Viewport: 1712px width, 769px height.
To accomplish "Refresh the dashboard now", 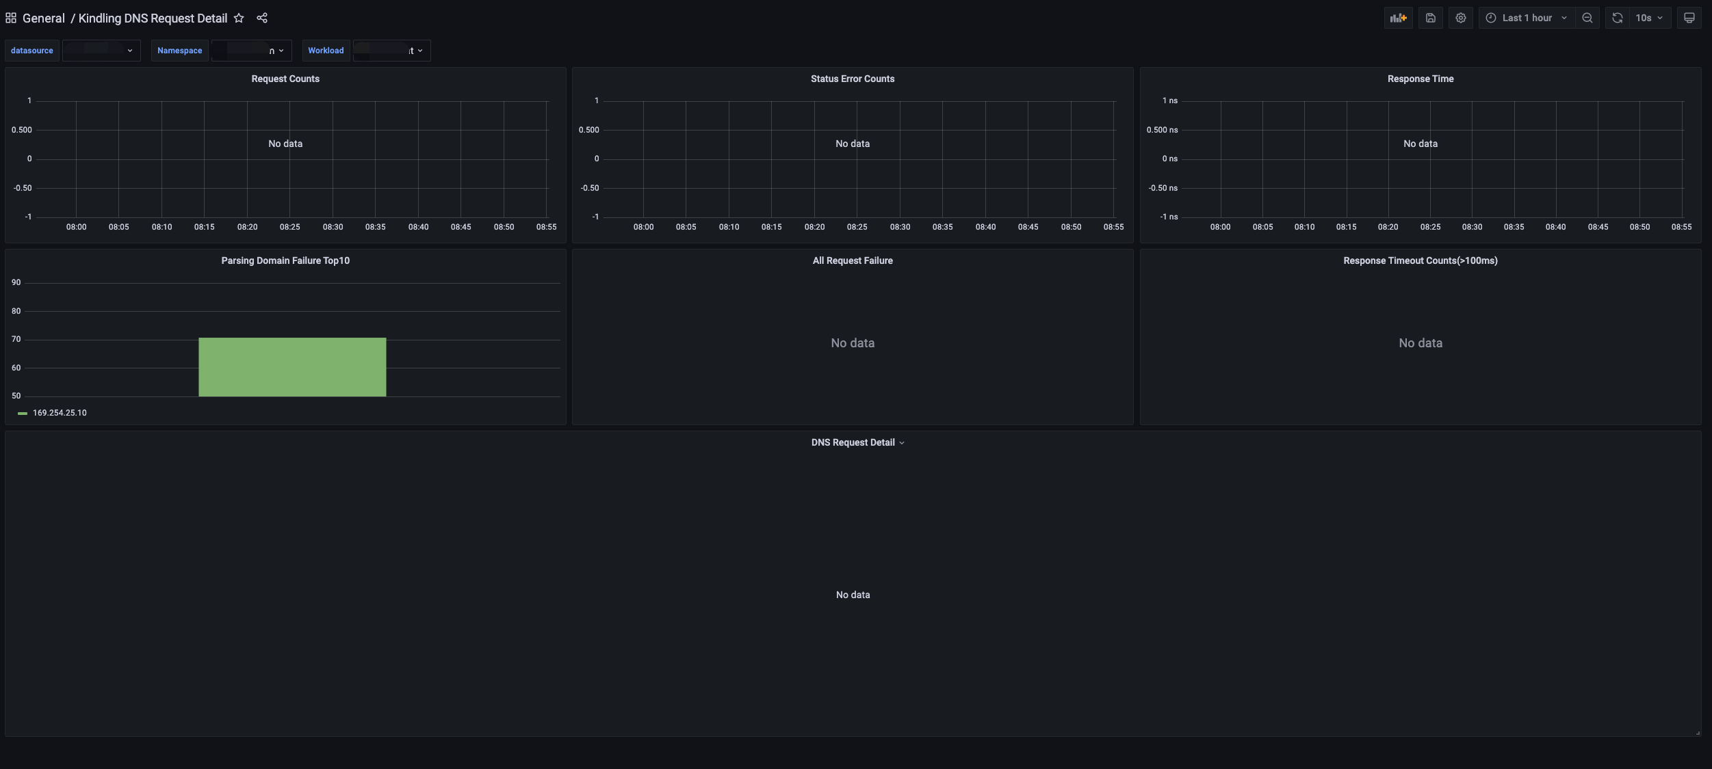I will pyautogui.click(x=1617, y=18).
